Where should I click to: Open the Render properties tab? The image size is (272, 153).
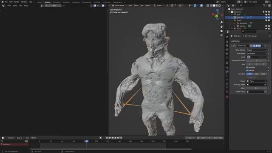pyautogui.click(x=227, y=42)
